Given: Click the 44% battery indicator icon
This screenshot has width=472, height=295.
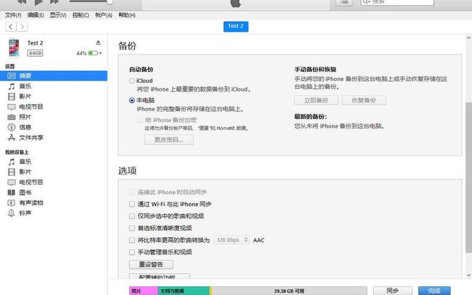Looking at the screenshot, I should pyautogui.click(x=93, y=53).
